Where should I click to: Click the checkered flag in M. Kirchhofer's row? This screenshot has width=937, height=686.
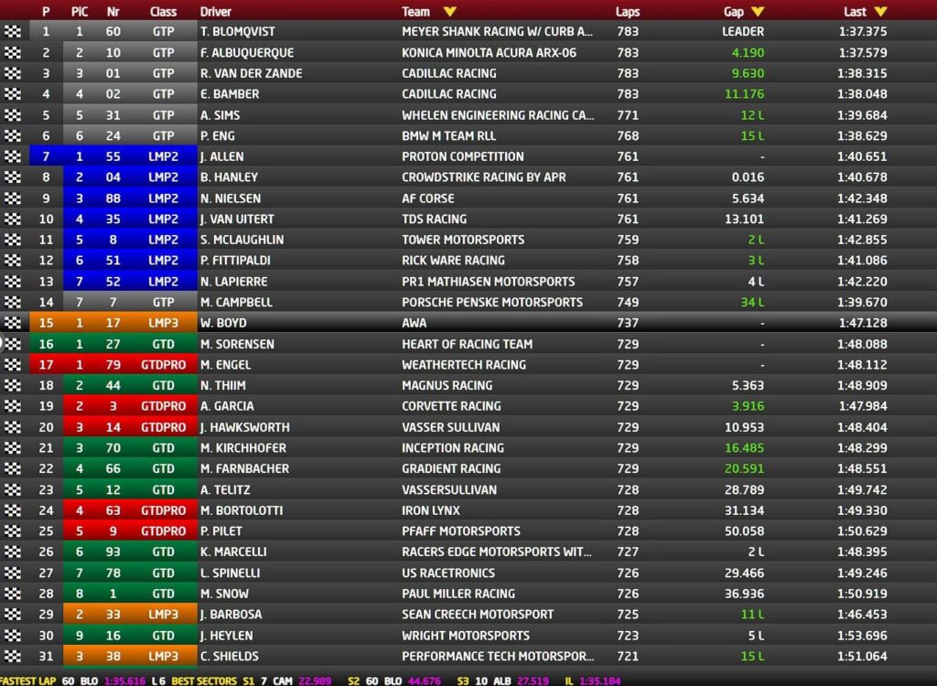(13, 448)
